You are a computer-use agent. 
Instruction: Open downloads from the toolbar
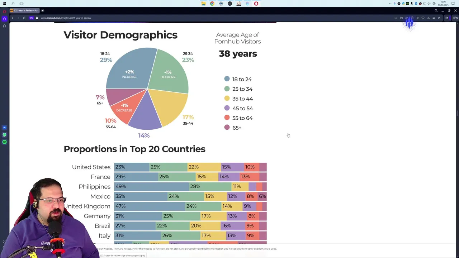tap(428, 18)
